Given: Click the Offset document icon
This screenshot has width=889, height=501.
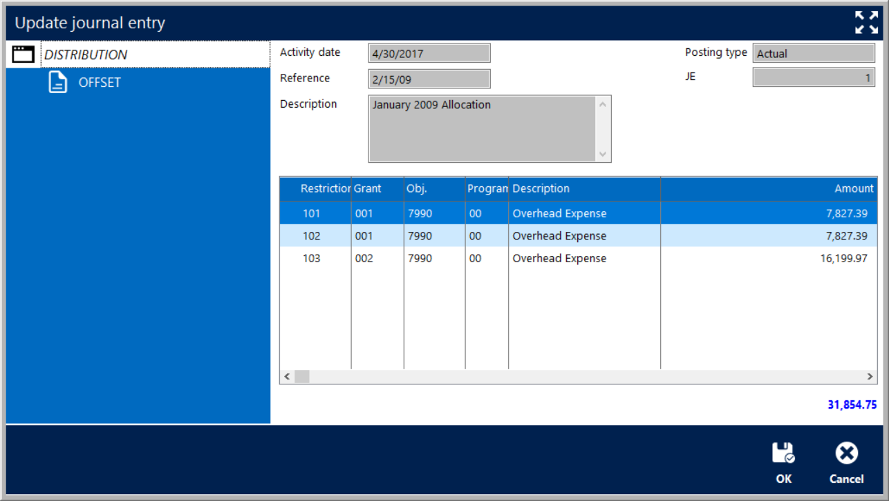Looking at the screenshot, I should coord(58,82).
